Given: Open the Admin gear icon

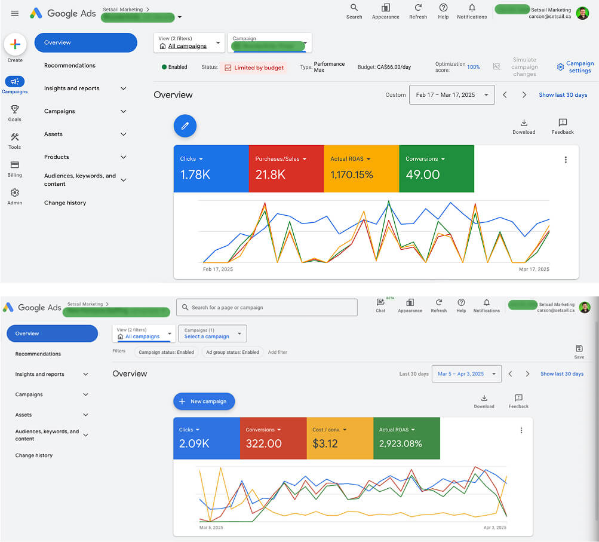Looking at the screenshot, I should [x=15, y=192].
